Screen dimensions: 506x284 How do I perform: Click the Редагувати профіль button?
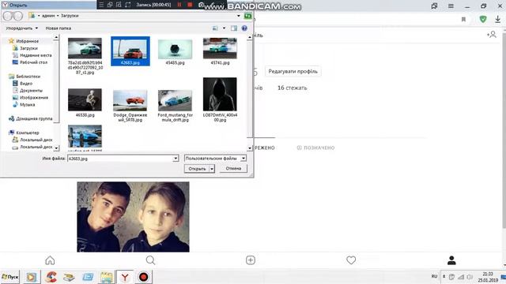click(293, 72)
